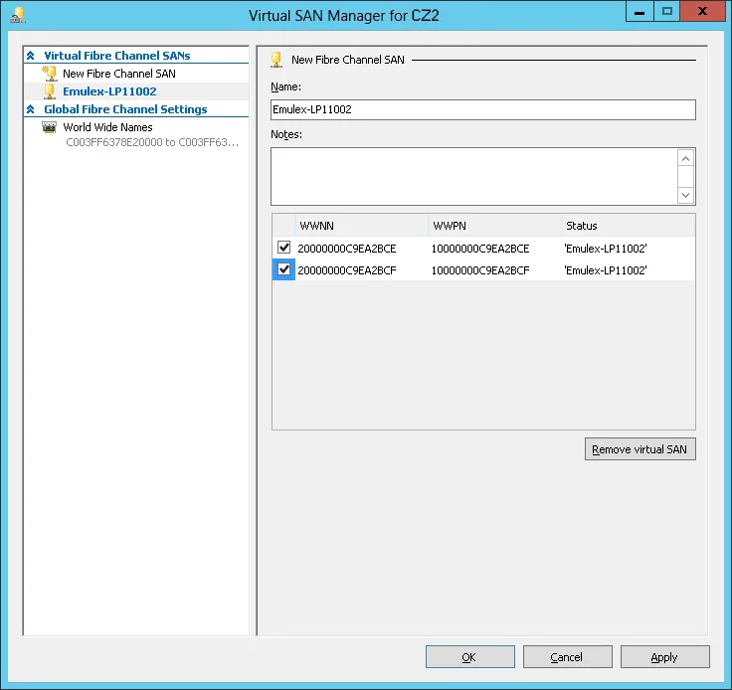This screenshot has width=732, height=690.
Task: Sort by the Status column header
Action: click(x=629, y=226)
